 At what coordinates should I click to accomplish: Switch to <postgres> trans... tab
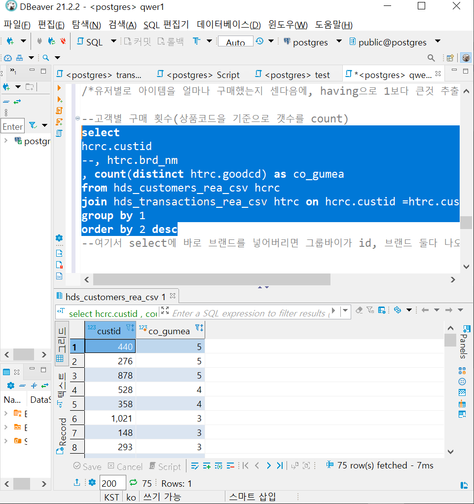pos(99,75)
